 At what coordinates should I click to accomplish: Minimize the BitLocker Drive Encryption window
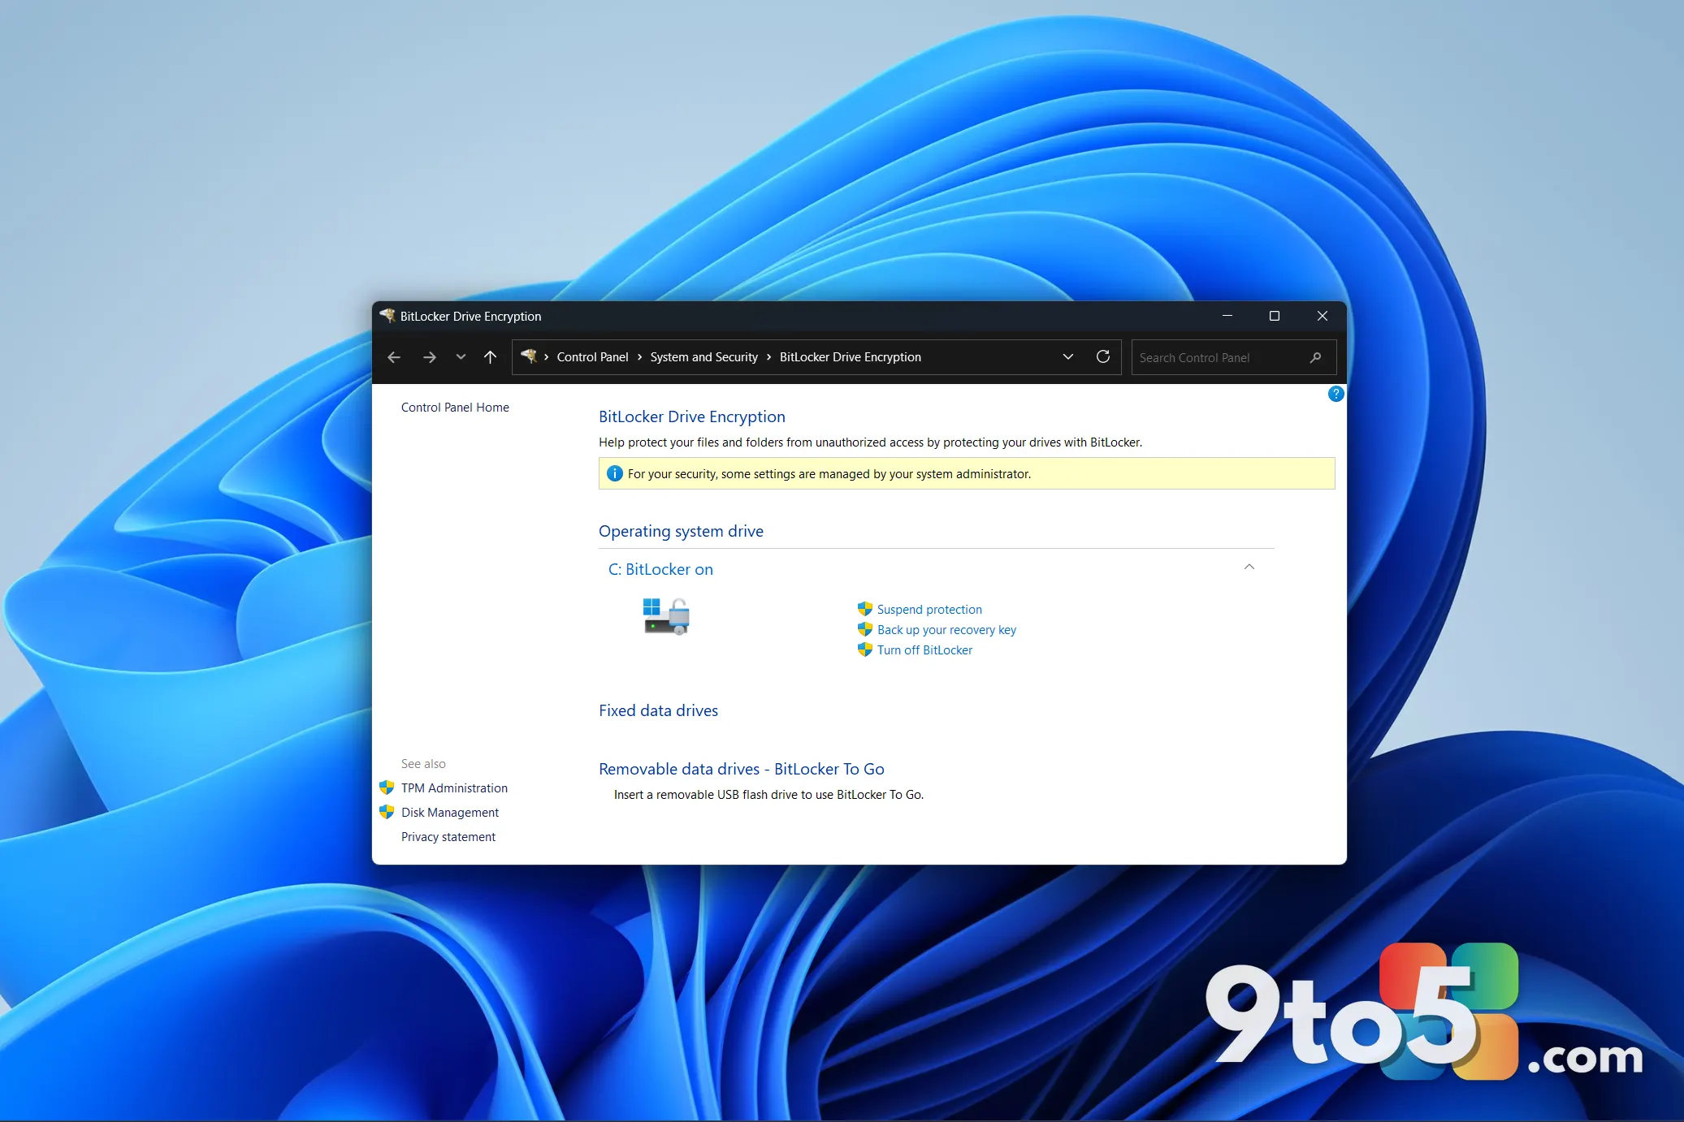coord(1227,316)
